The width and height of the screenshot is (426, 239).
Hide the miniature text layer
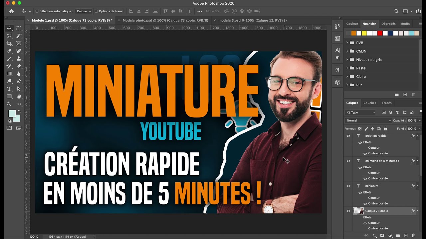pos(348,186)
